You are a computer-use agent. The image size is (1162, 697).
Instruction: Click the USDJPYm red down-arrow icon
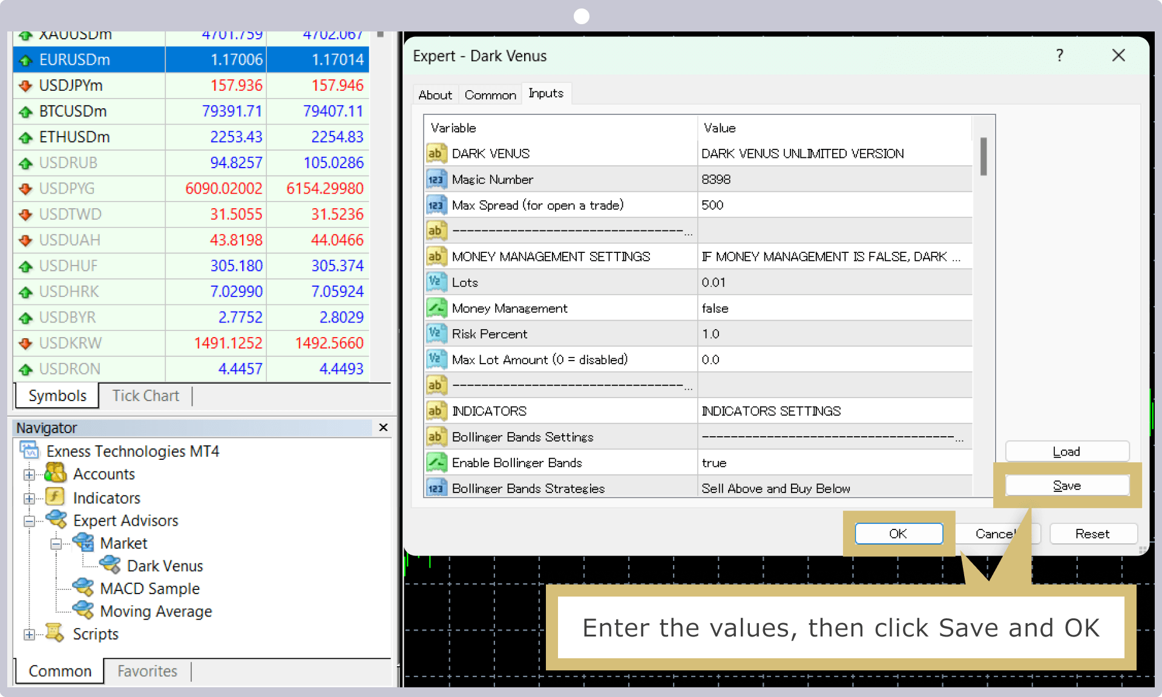25,86
